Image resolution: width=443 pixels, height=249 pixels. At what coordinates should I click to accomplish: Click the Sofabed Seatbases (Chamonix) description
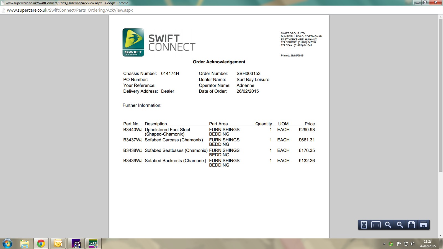[176, 151]
